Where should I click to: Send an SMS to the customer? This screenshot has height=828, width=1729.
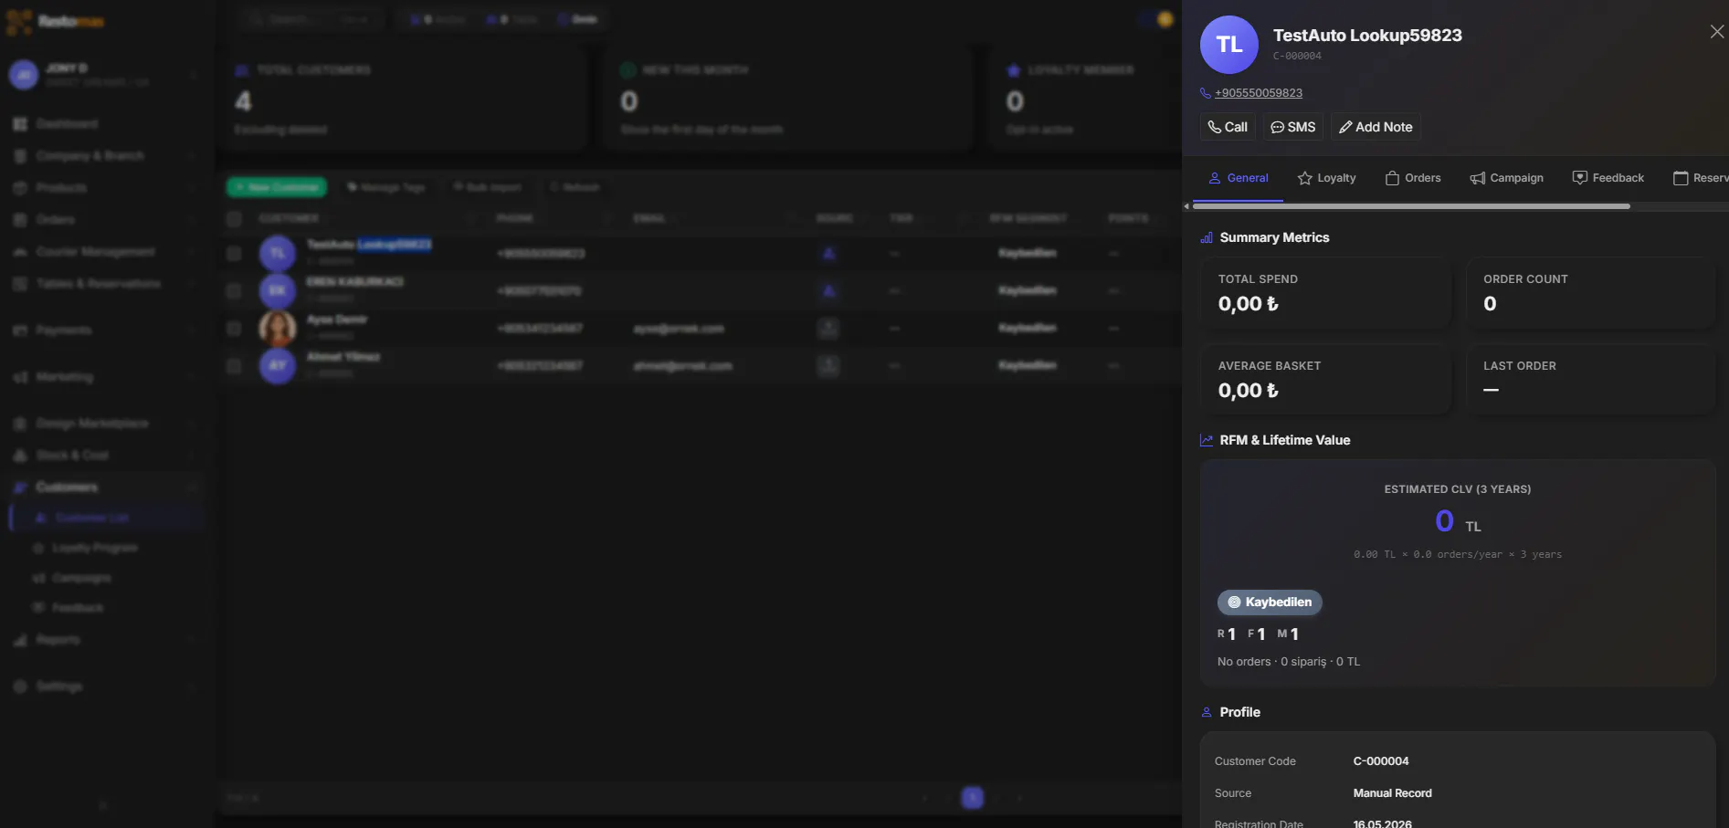pyautogui.click(x=1292, y=127)
